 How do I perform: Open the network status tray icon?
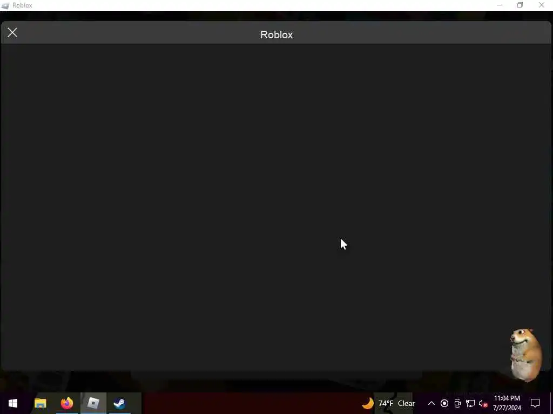pos(470,403)
